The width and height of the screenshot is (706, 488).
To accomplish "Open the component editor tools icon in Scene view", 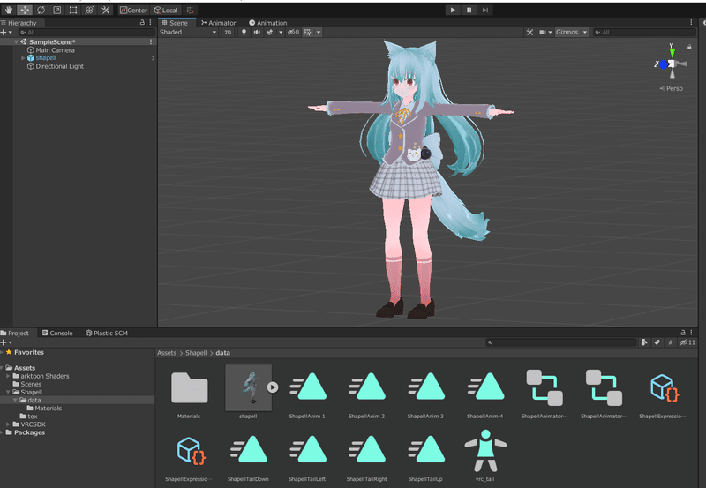I will click(529, 32).
